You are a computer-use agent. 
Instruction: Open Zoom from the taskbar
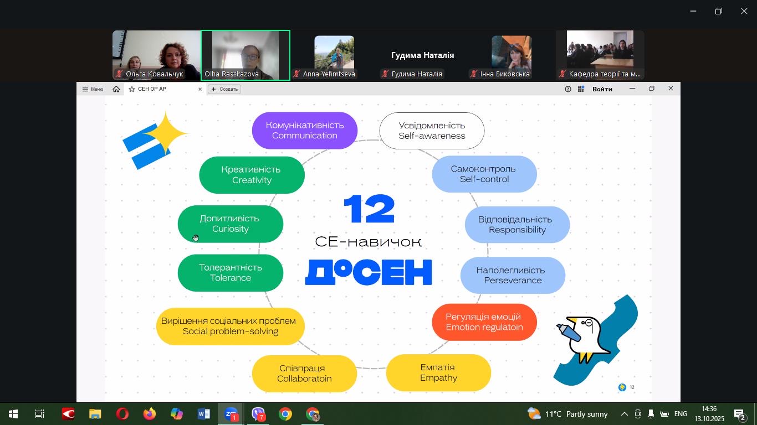(x=231, y=414)
